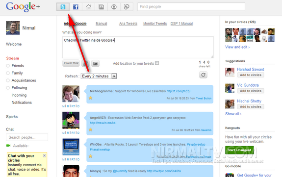Open the Facebook icon in top toolbar
282x177 pixels.
coord(76,7)
